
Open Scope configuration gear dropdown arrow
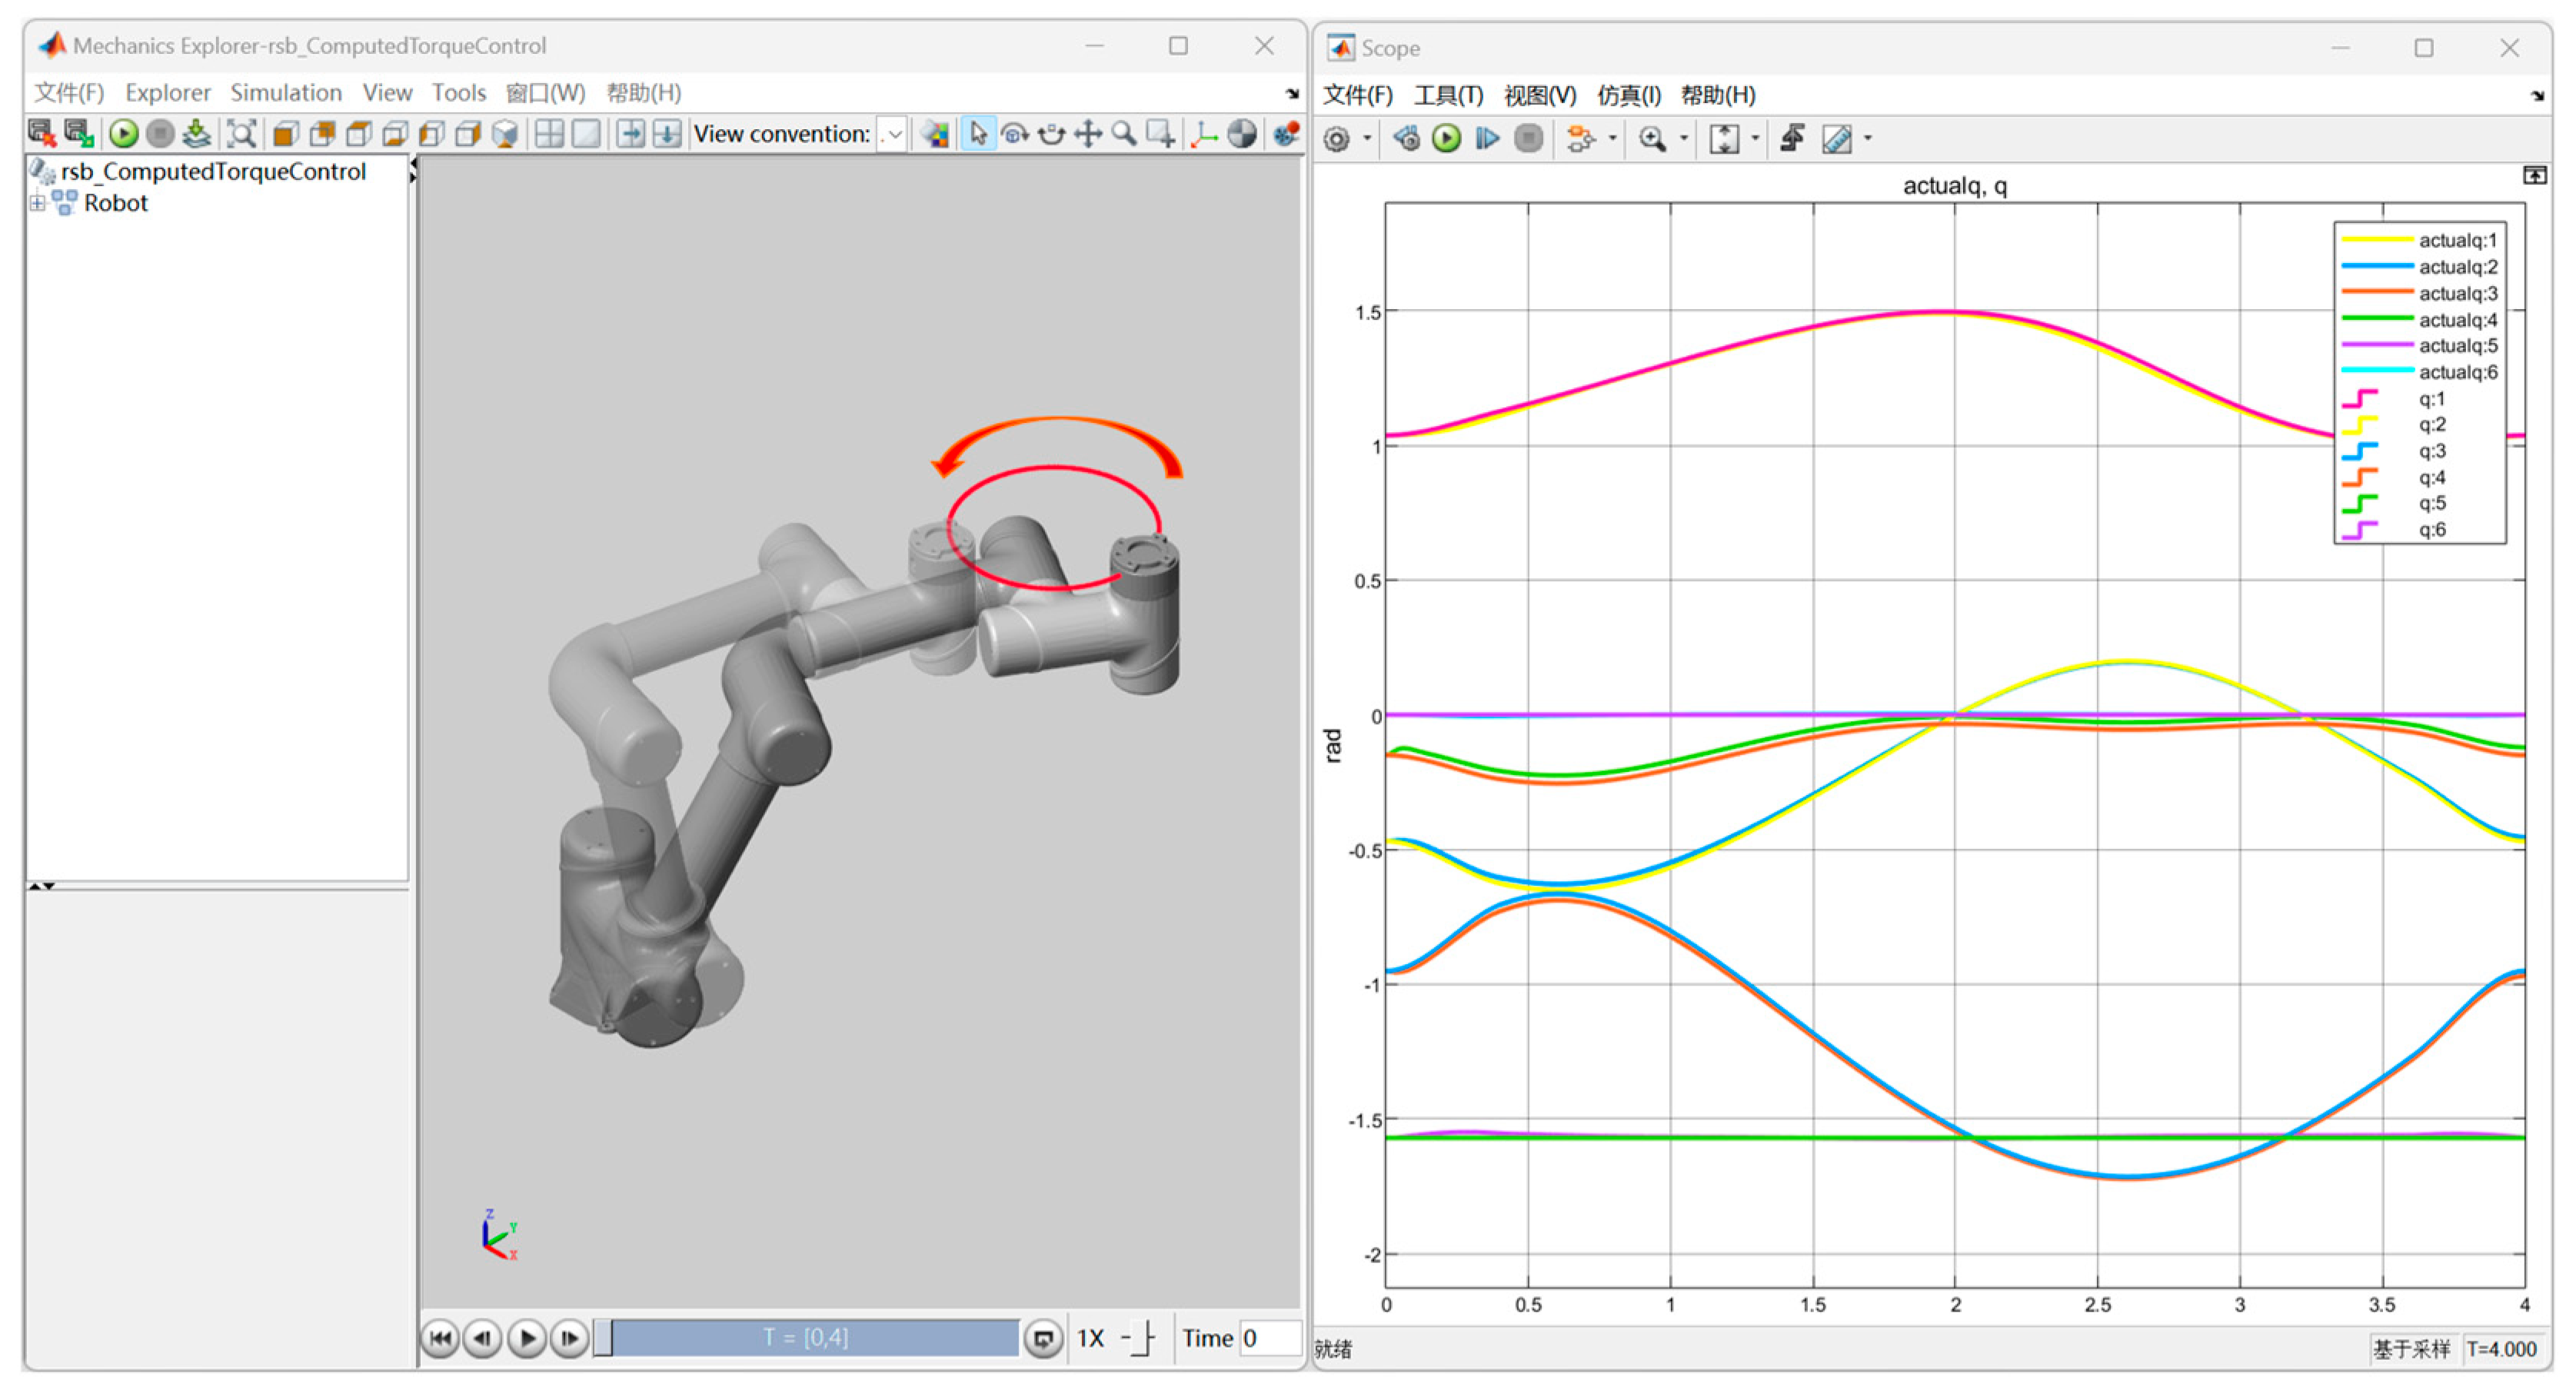[x=1367, y=139]
